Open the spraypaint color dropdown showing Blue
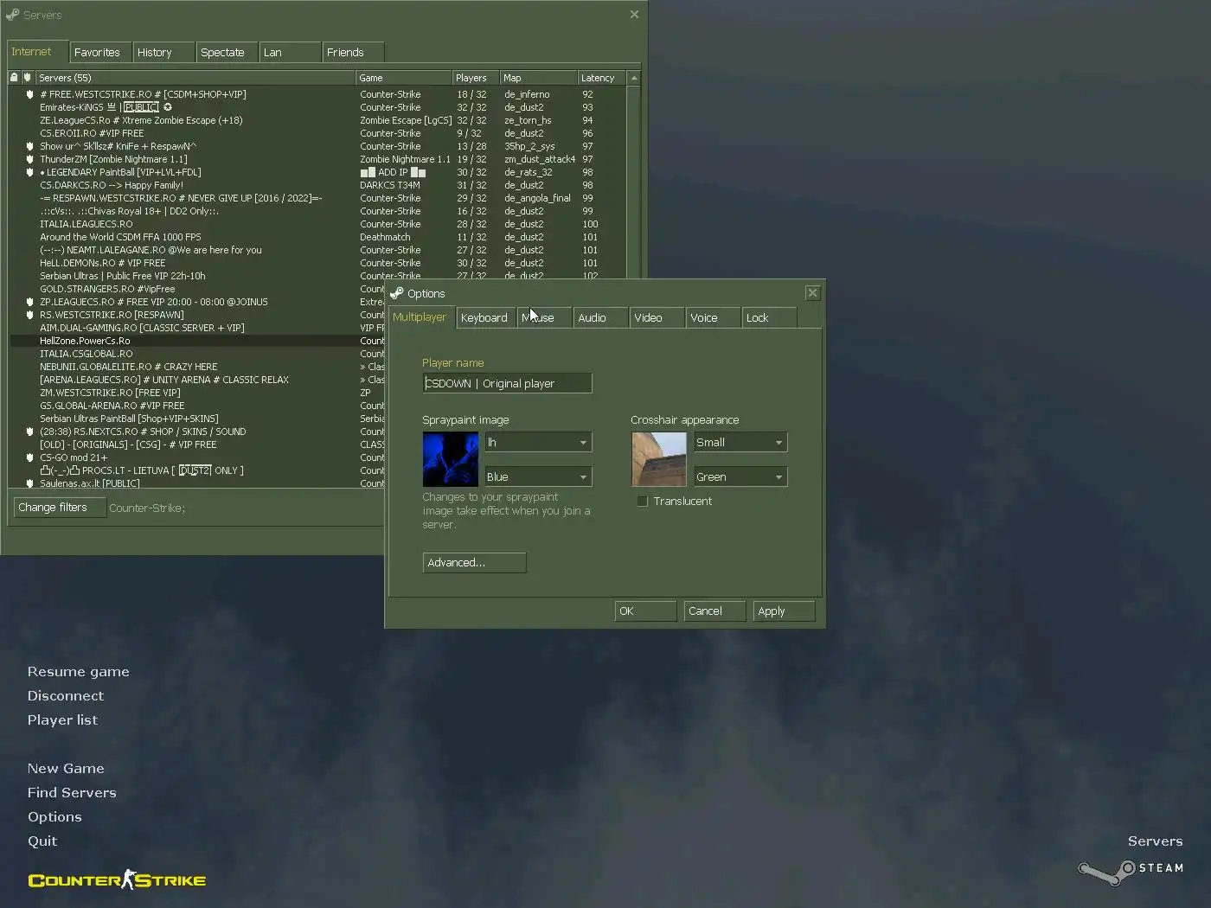Image resolution: width=1211 pixels, height=908 pixels. (x=538, y=476)
